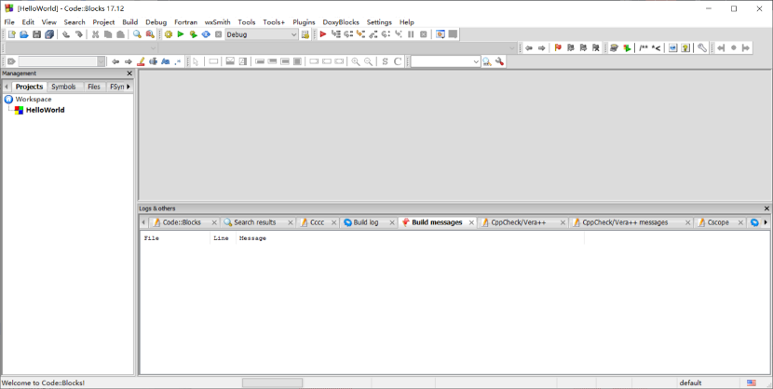Open the Settings menu
This screenshot has height=389, width=773.
coord(379,22)
